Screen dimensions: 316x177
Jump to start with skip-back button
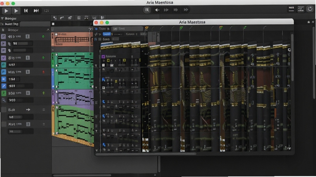(x=26, y=11)
